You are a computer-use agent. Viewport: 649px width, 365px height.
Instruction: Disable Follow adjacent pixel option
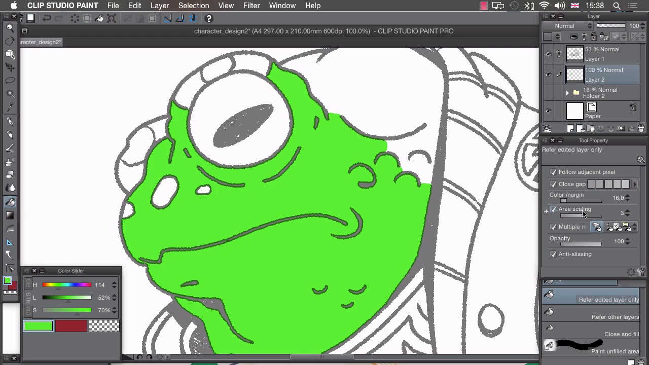point(553,172)
